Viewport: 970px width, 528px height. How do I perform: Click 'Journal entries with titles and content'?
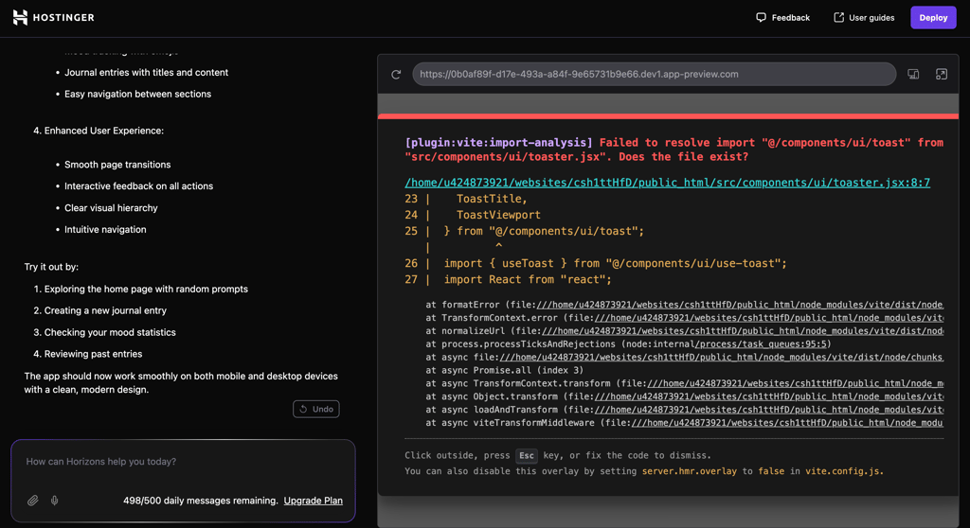pyautogui.click(x=146, y=72)
